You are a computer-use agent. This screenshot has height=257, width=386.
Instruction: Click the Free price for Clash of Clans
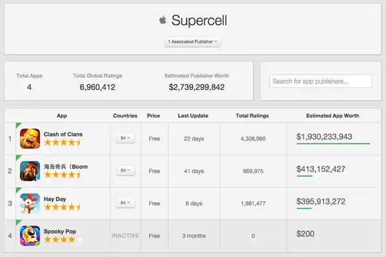(154, 139)
